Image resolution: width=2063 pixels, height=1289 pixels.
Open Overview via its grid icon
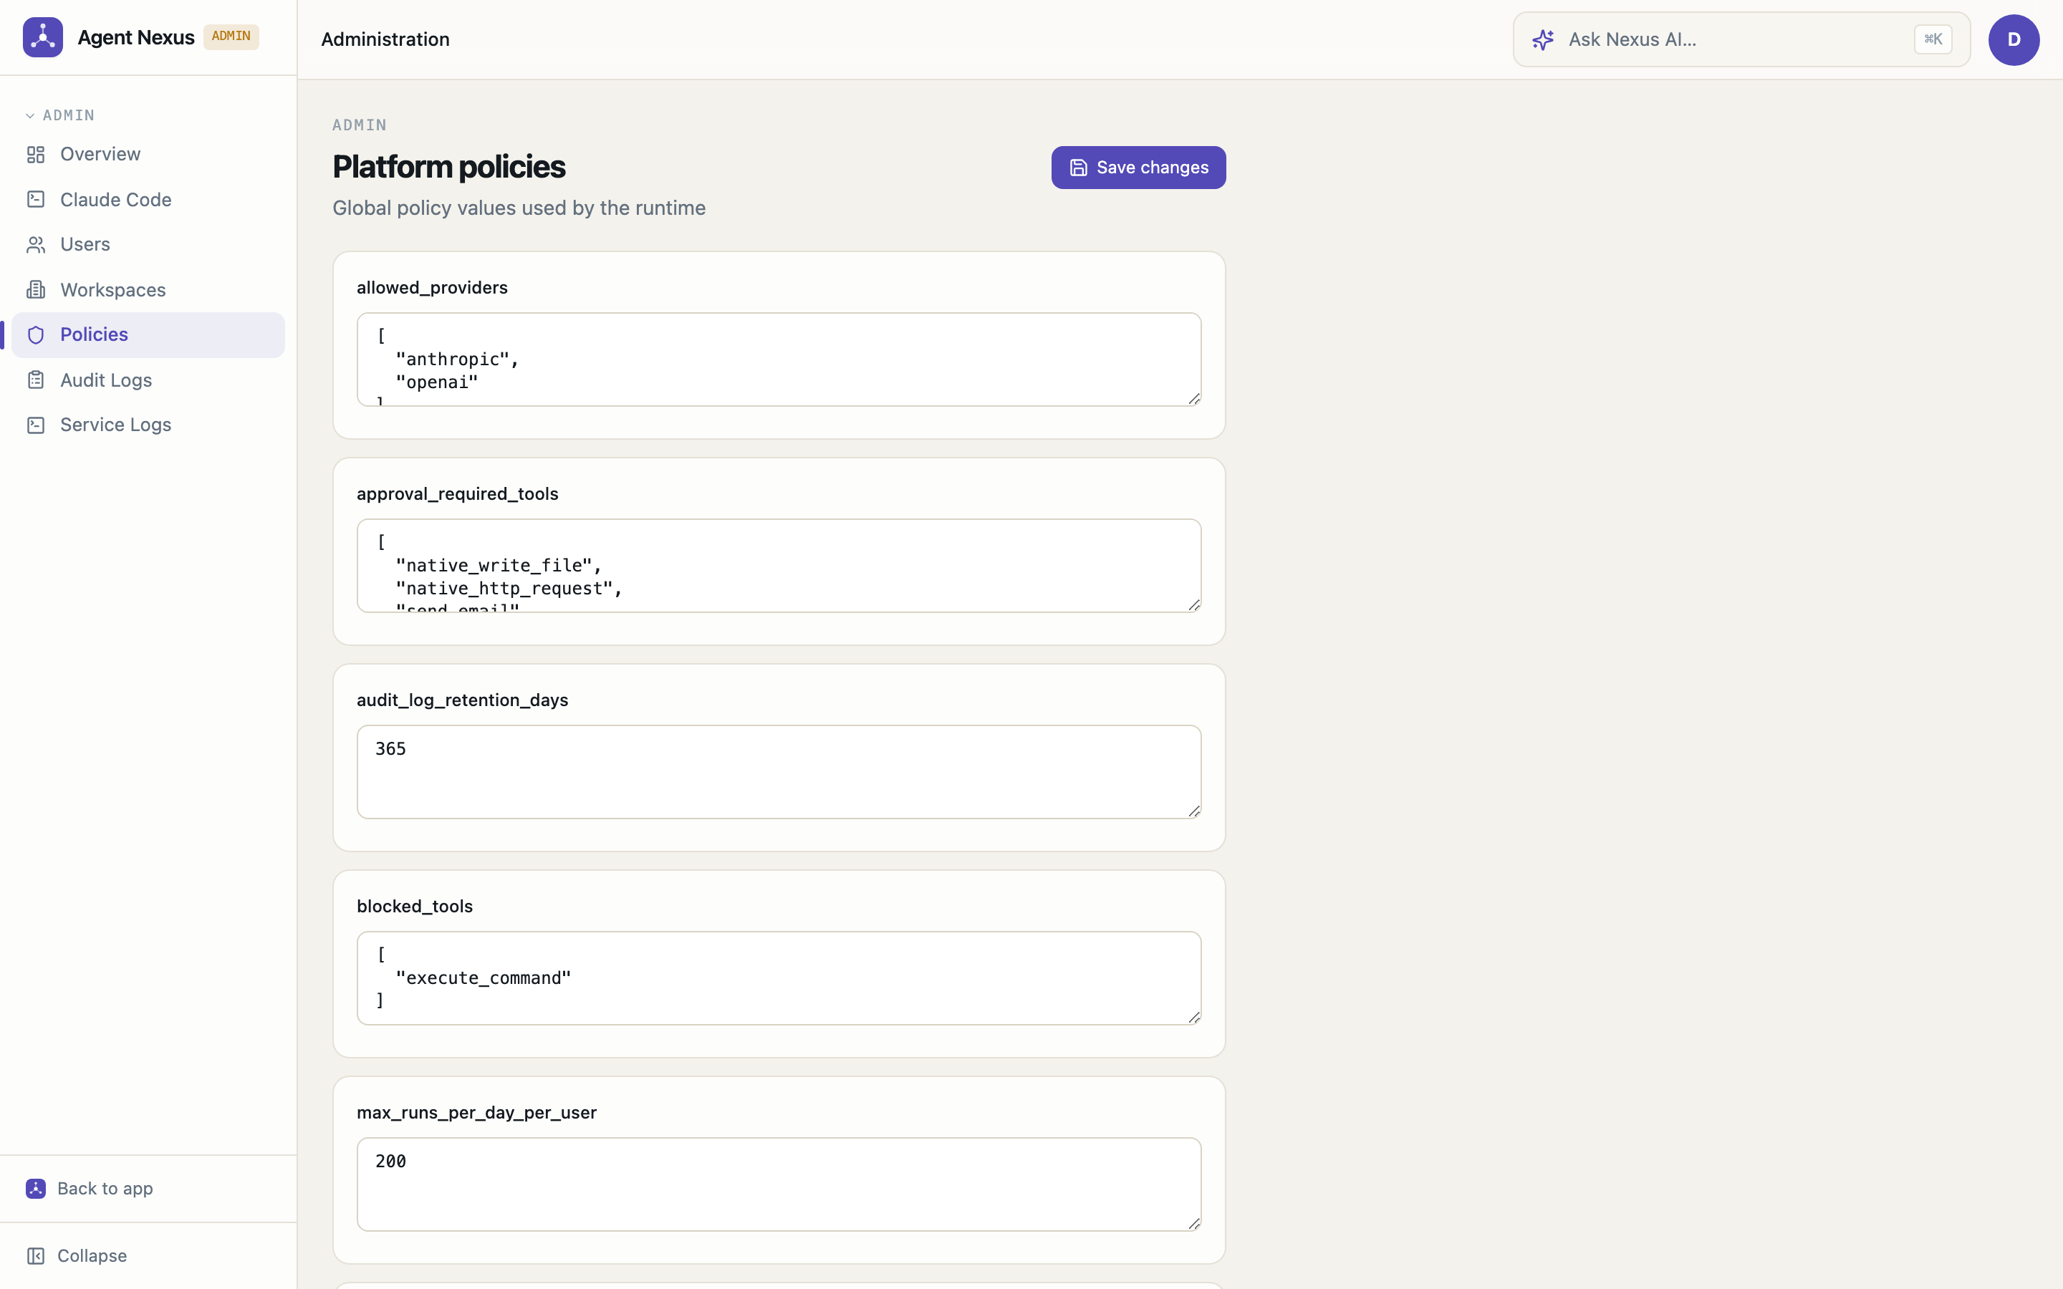(x=36, y=154)
